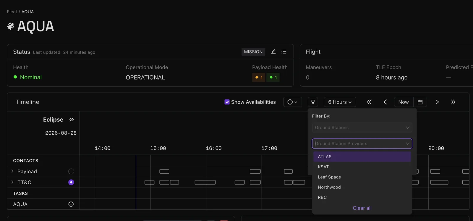Click the Nominal health status text
Viewport: 473px width, 221px height.
[31, 77]
